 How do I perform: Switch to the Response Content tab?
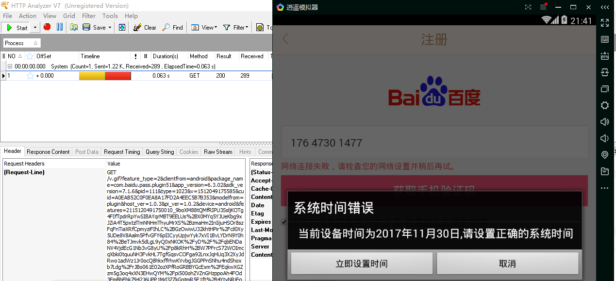pyautogui.click(x=48, y=152)
